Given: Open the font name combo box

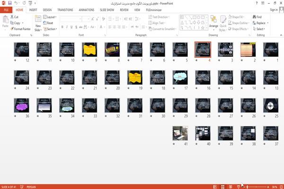Looking at the screenshot, I should tap(71, 19).
